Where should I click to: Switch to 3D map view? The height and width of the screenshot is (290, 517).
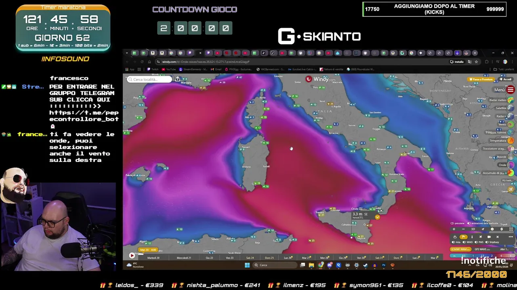coord(473,229)
